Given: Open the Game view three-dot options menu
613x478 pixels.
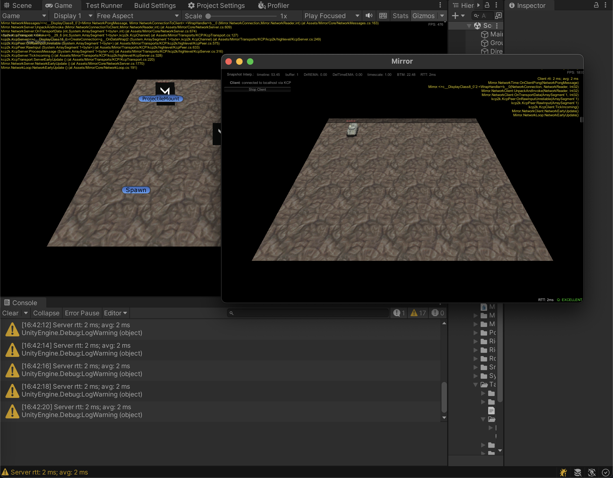Looking at the screenshot, I should point(440,5).
